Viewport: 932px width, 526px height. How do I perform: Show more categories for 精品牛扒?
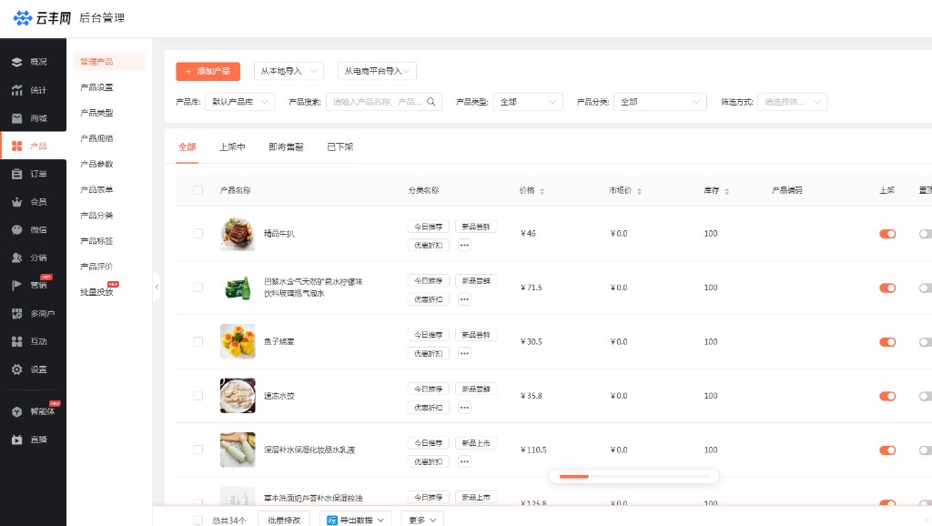[x=464, y=245]
